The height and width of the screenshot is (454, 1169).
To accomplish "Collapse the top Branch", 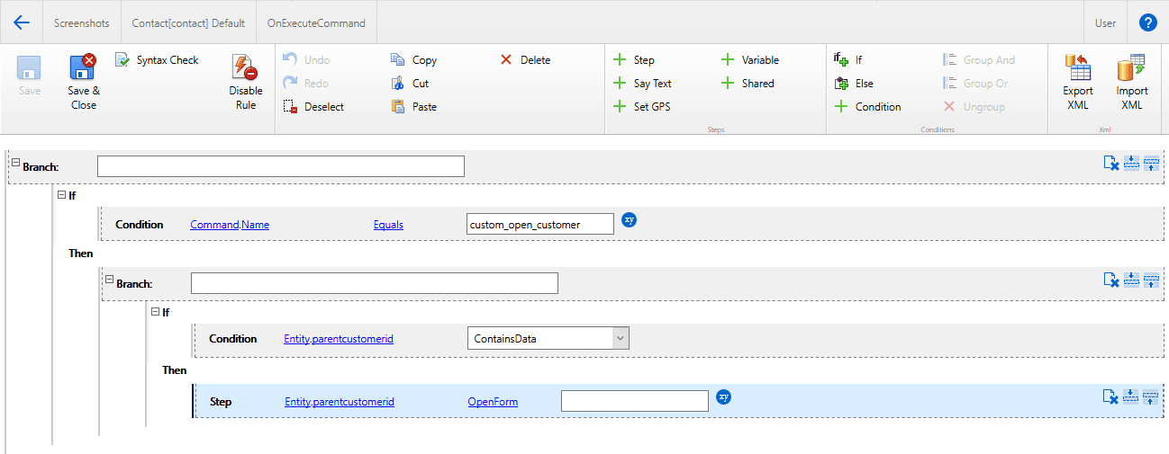I will [15, 162].
